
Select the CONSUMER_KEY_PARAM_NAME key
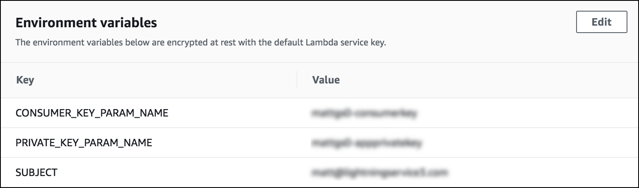coord(92,113)
